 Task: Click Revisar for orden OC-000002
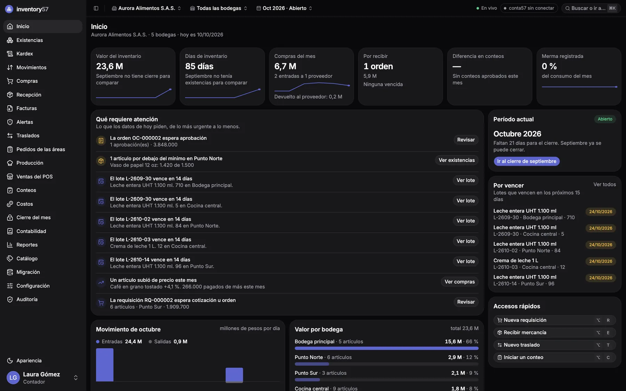466,140
